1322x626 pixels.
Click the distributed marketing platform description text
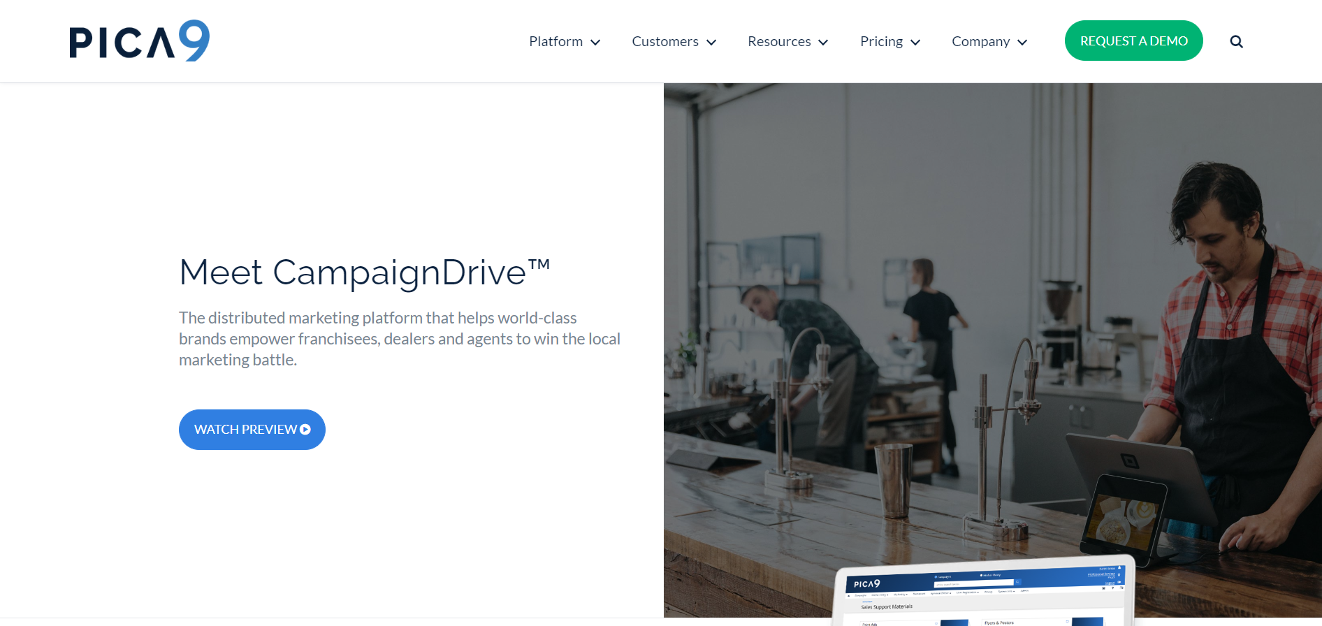(400, 339)
